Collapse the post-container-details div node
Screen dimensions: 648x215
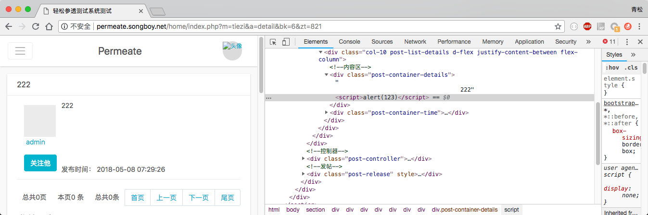coord(327,75)
